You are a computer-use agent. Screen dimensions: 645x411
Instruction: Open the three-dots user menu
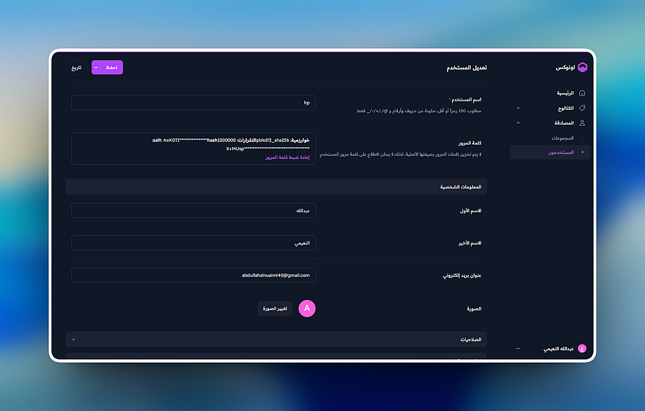coord(519,348)
